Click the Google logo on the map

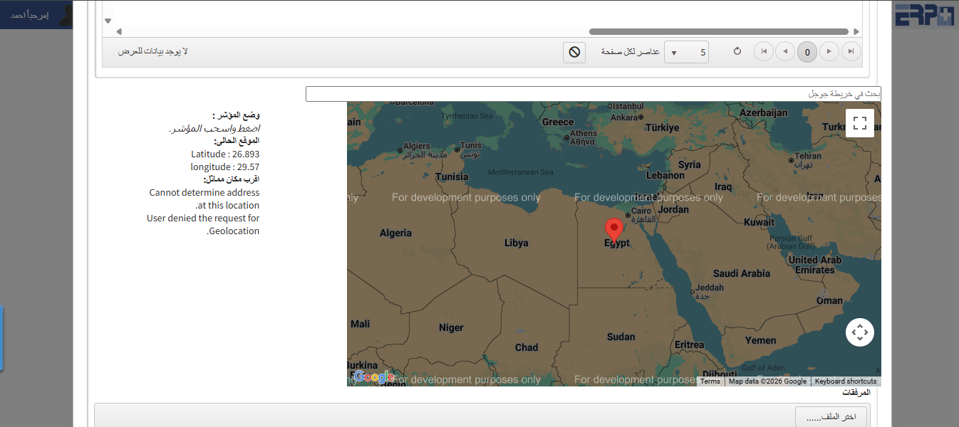[373, 377]
